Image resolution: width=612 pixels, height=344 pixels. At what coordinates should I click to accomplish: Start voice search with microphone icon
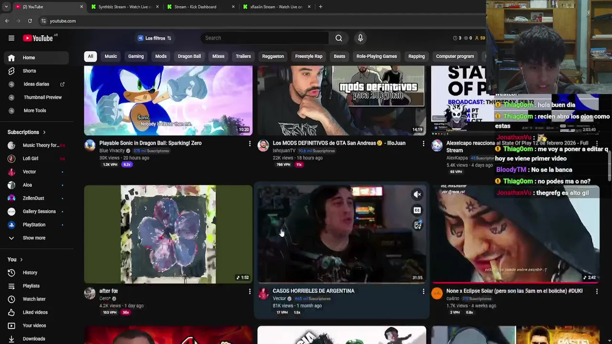[x=361, y=38]
